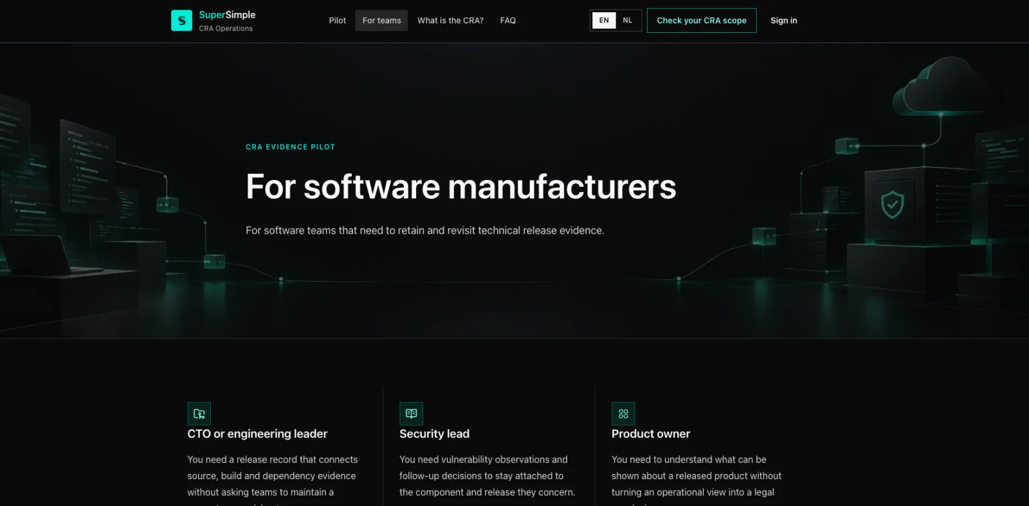
Task: Click the hero subtitle about release evidence
Action: [425, 231]
